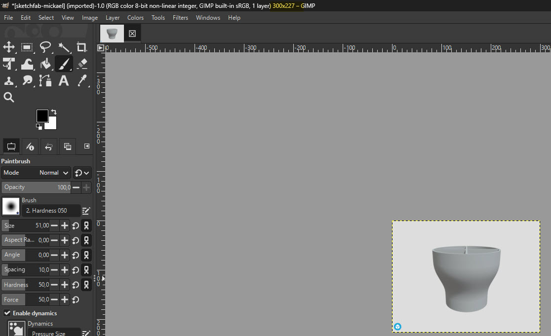The image size is (551, 336).
Task: Open the Filters menu
Action: click(180, 18)
